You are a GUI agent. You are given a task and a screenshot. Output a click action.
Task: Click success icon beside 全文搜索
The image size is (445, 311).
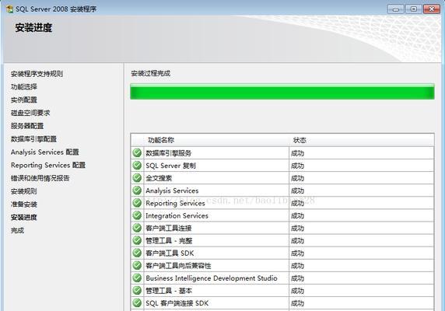click(x=137, y=178)
